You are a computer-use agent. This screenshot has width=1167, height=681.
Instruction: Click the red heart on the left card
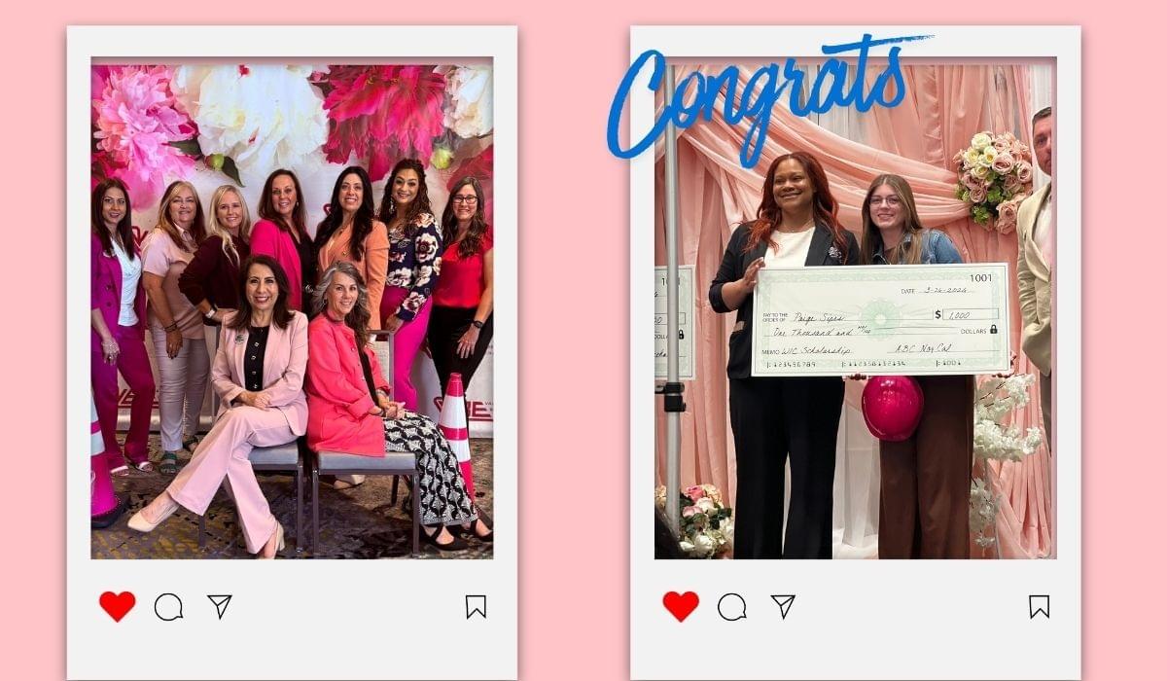coord(117,606)
